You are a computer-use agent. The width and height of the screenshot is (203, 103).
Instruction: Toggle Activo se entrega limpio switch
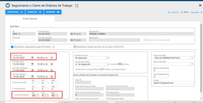(x=102, y=69)
